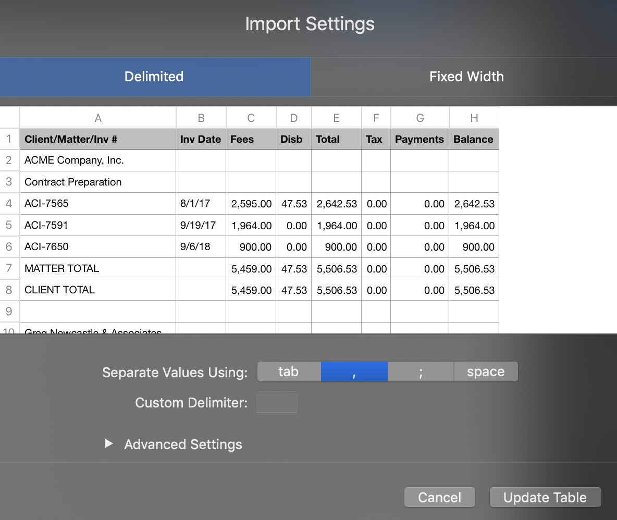
Task: Click the Inv Date header cell
Action: click(x=201, y=139)
